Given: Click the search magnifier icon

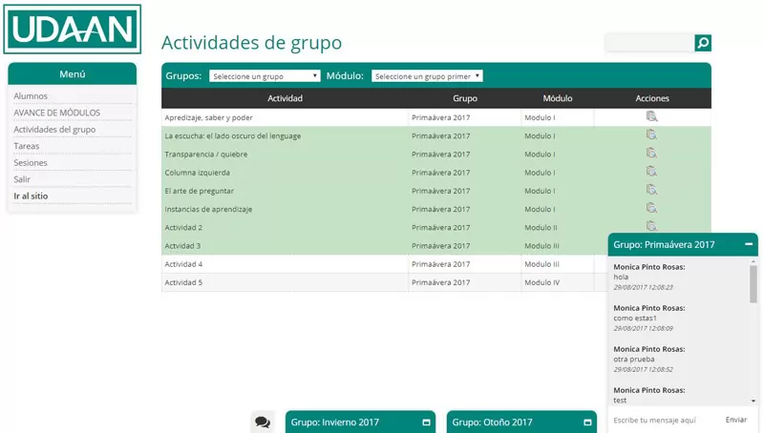Looking at the screenshot, I should pyautogui.click(x=703, y=43).
